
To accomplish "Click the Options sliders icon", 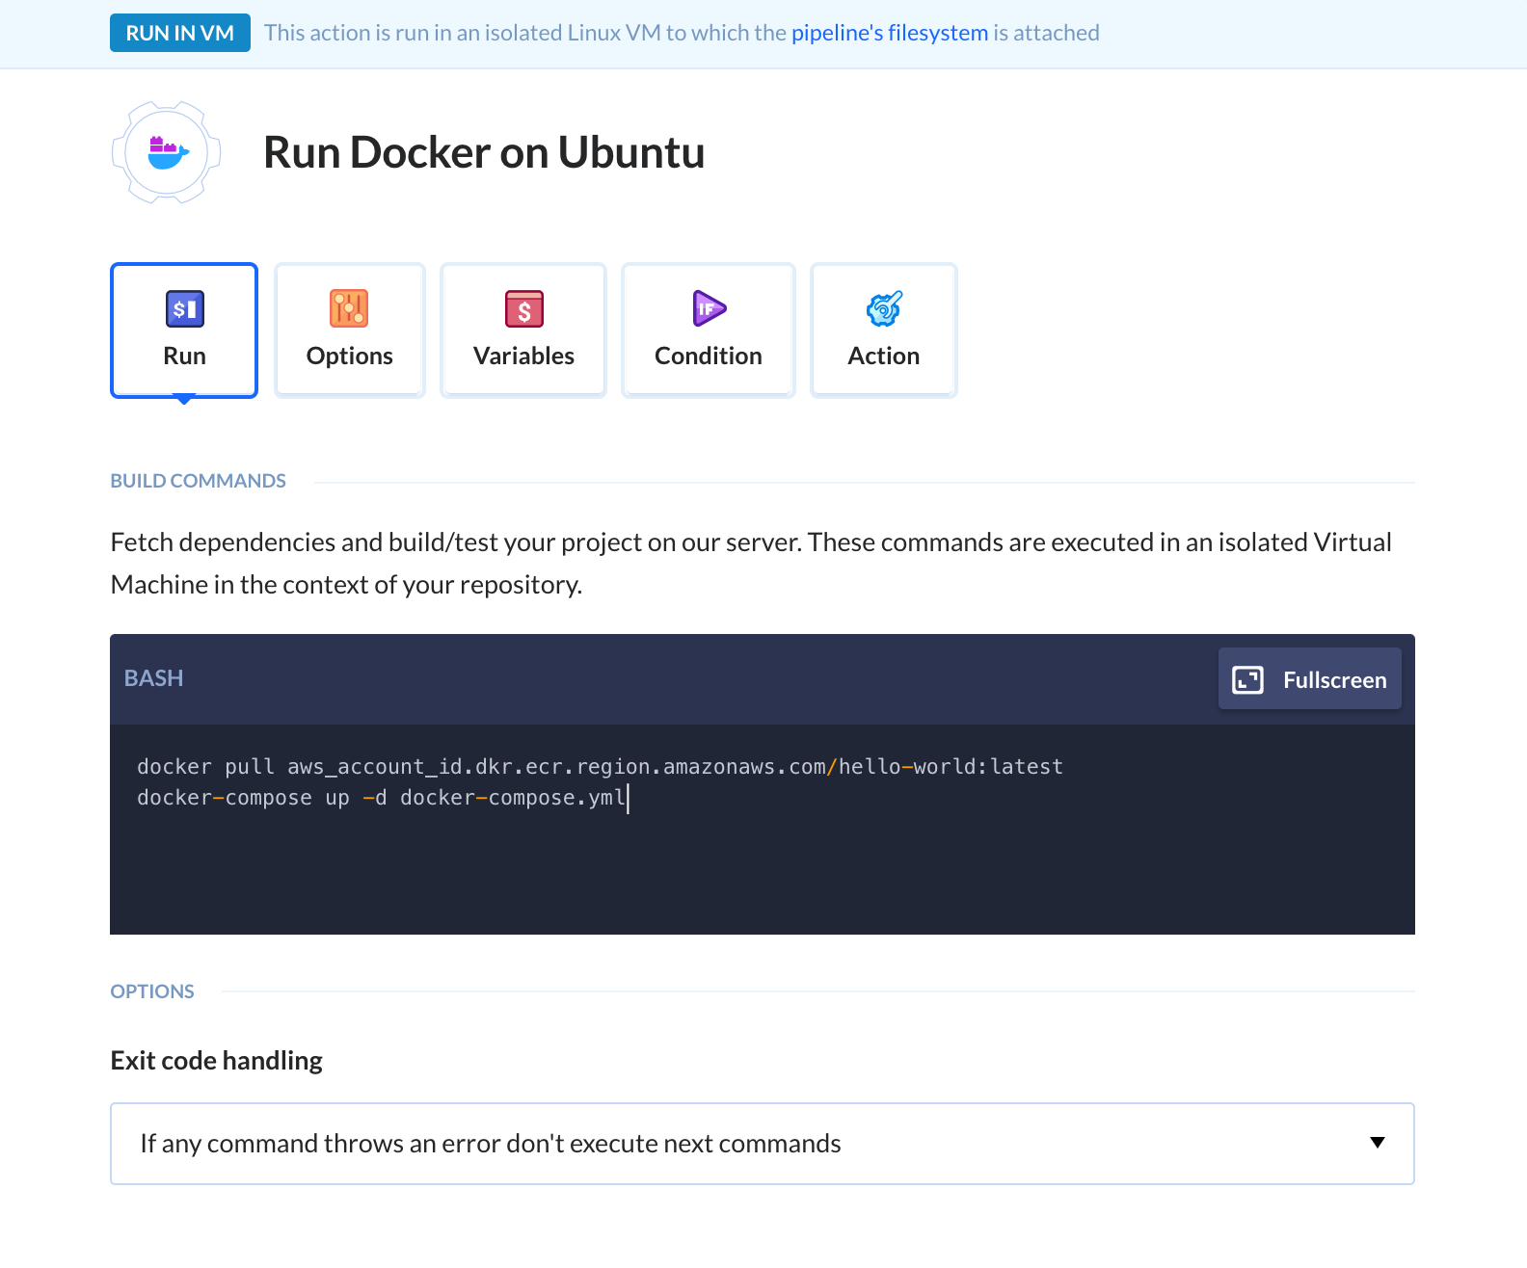I will coord(349,308).
